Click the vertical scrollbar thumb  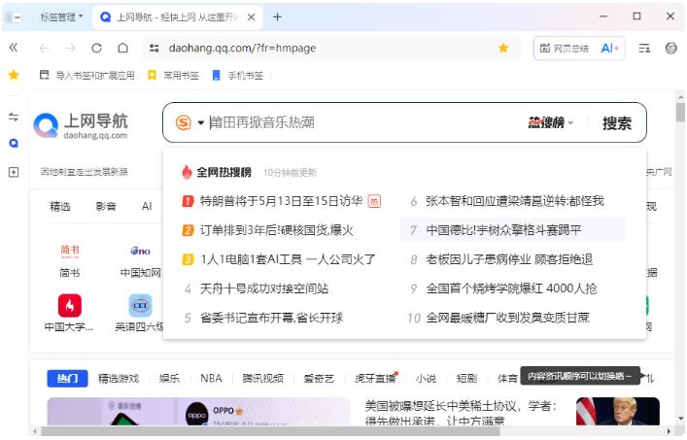coord(680,112)
